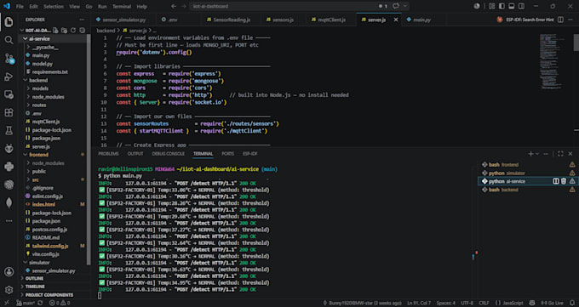Expand the routes folder
The width and height of the screenshot is (579, 307).
coord(28,105)
